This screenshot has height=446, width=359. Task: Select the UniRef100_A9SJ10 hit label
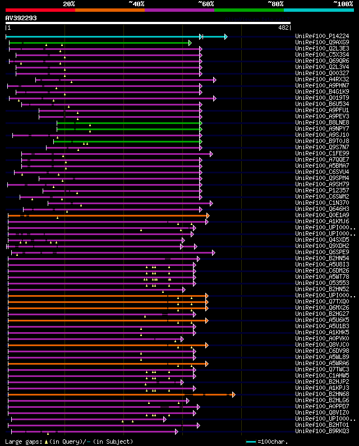[322, 135]
